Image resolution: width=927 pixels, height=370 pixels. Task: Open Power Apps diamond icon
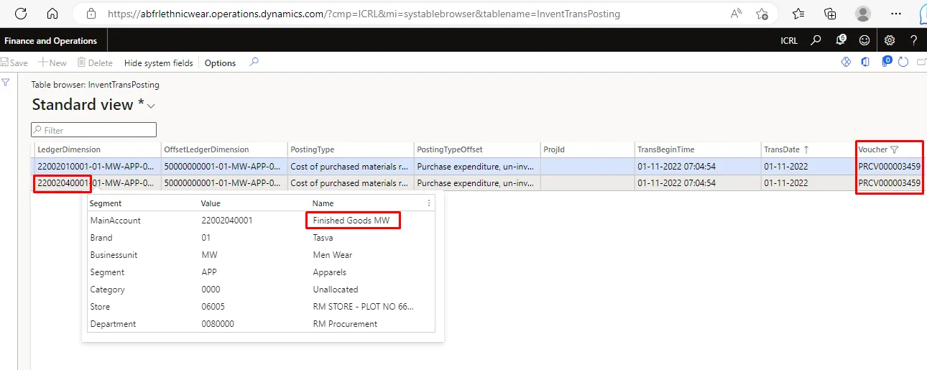tap(847, 63)
